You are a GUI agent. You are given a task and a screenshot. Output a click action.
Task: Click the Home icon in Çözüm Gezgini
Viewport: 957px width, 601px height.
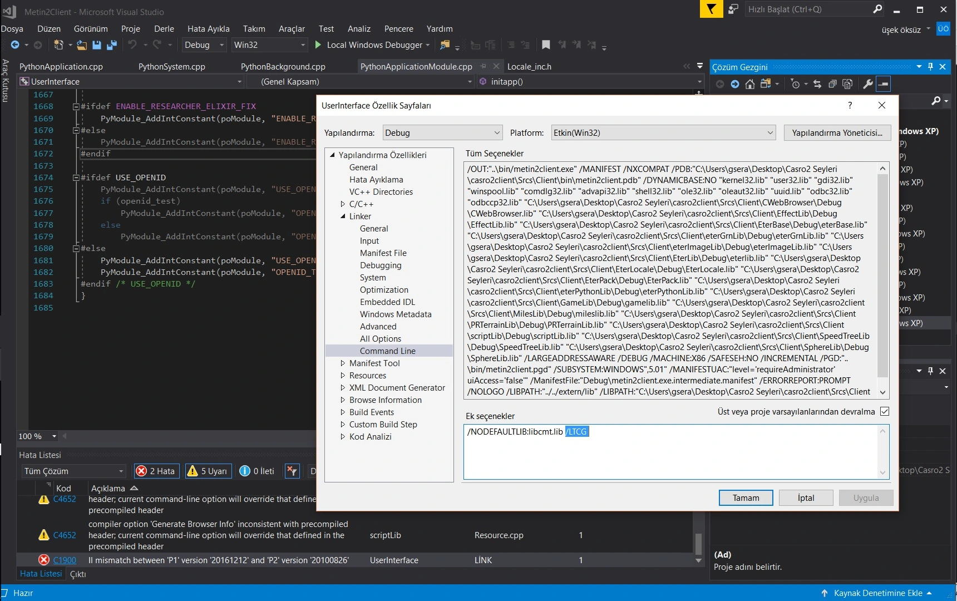(x=750, y=84)
